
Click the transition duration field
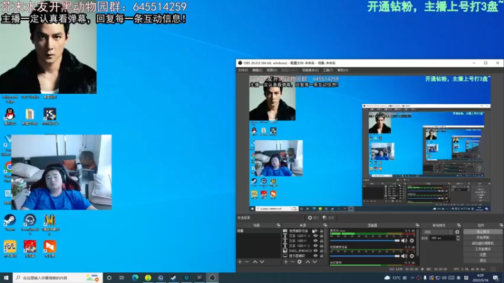coord(443,238)
